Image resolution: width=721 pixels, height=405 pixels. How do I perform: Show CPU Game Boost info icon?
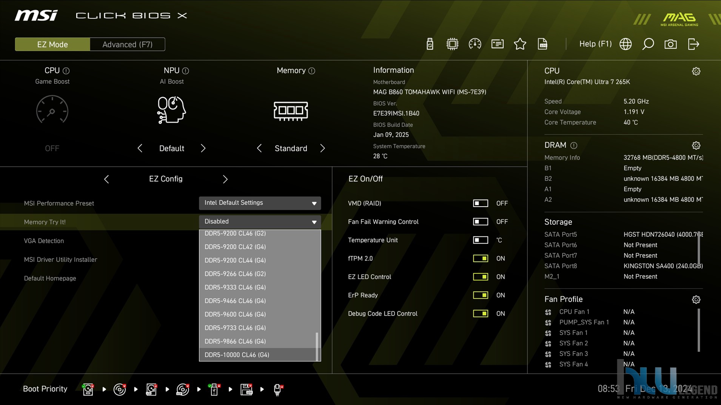(66, 71)
